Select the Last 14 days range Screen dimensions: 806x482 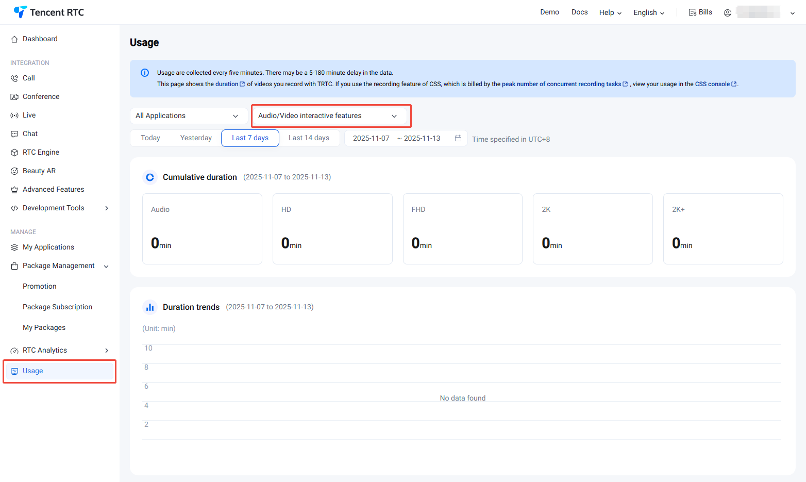pos(309,138)
